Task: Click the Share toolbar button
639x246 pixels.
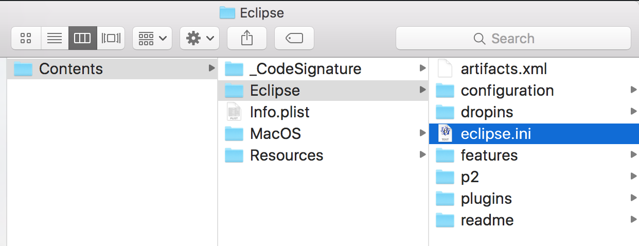Action: [247, 38]
